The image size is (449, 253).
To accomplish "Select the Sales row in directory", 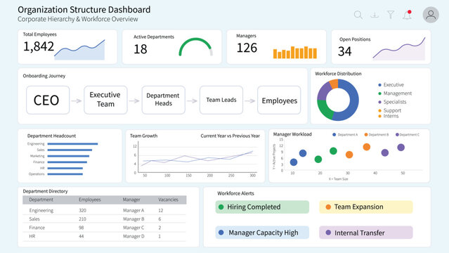I will coord(105,219).
